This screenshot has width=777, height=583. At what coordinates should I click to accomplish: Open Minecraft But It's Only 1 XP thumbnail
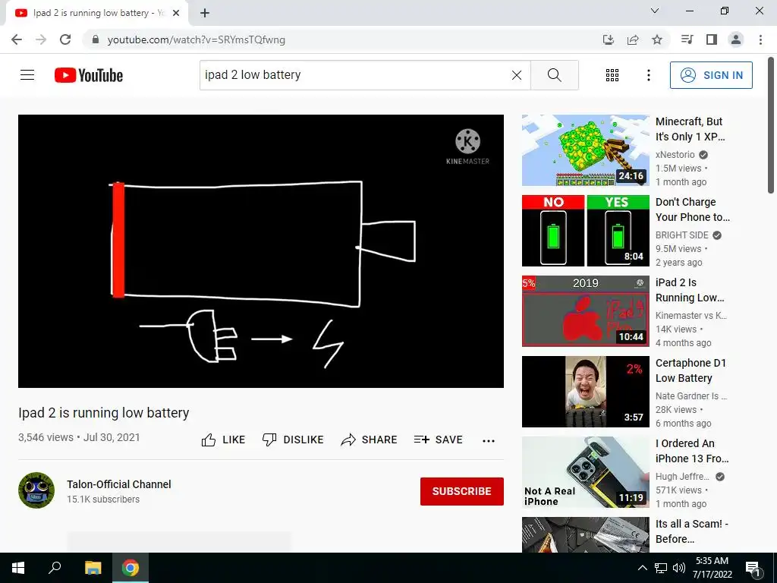585,150
